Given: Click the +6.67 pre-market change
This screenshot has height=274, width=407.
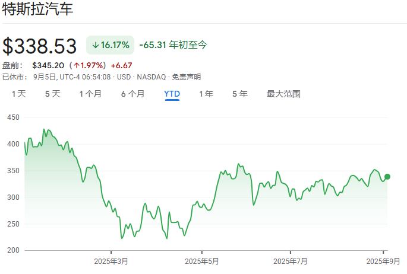Looking at the screenshot, I should pyautogui.click(x=121, y=65).
